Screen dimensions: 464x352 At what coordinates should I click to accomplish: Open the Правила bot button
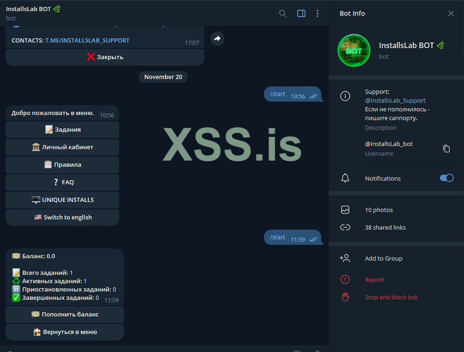62,165
